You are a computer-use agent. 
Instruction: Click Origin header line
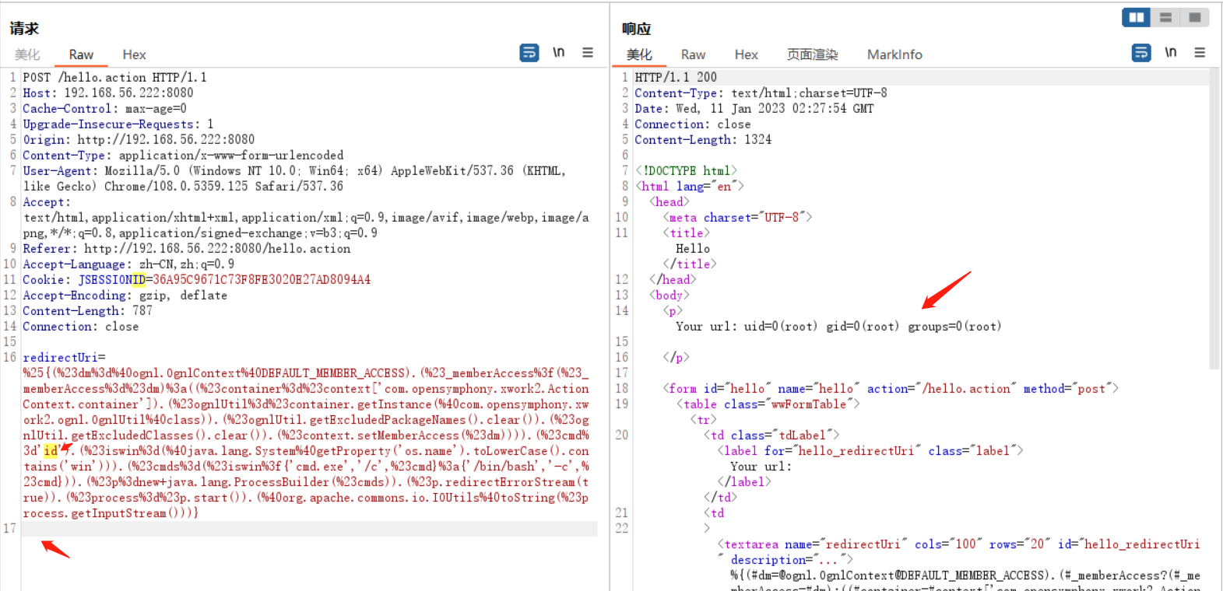[x=139, y=140]
